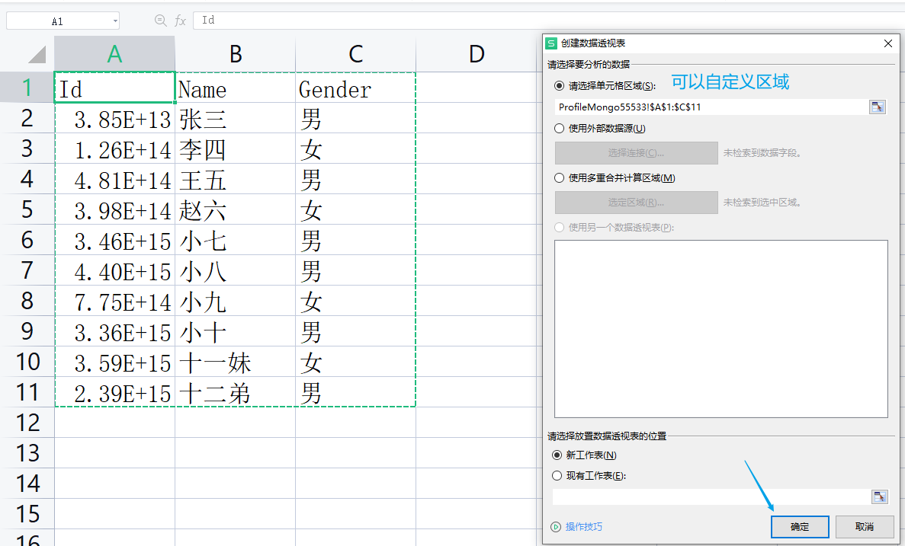Click the cell range input showing $A$1:$C$11

pyautogui.click(x=711, y=107)
